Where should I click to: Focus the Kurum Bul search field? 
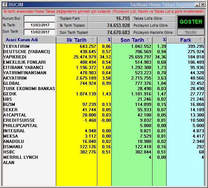coord(39,18)
